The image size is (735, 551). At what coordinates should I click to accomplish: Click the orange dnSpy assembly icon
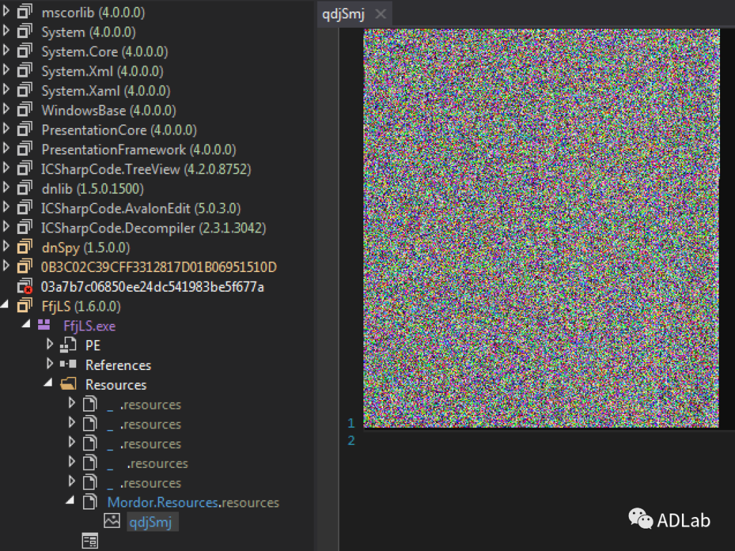(x=24, y=248)
